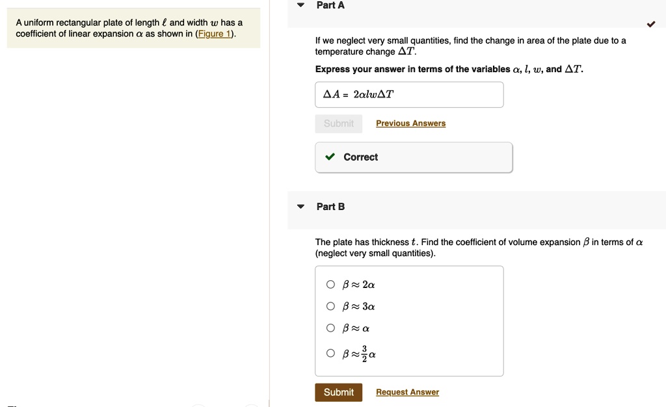
Task: Click the Correct confirmation box
Action: 414,157
